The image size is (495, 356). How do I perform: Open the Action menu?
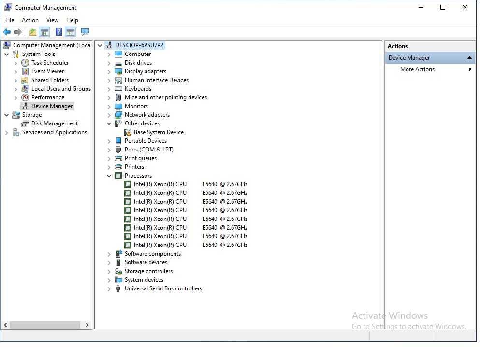30,20
